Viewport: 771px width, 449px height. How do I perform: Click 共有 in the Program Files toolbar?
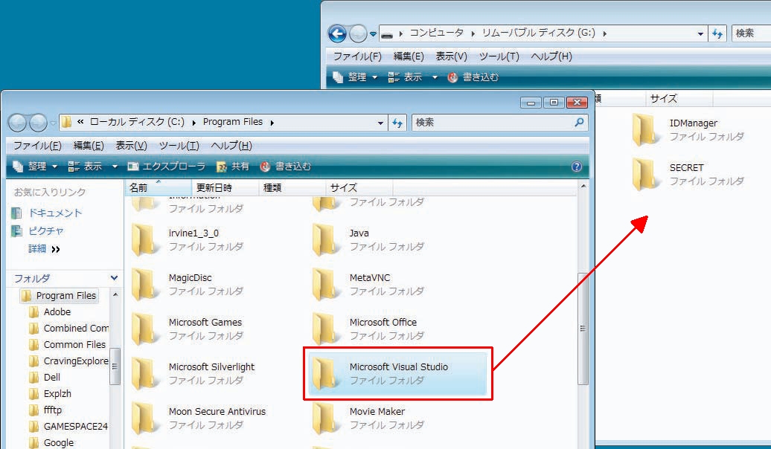click(233, 167)
